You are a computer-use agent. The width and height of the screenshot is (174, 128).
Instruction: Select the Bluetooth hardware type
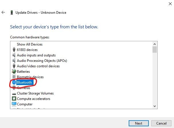(25, 82)
